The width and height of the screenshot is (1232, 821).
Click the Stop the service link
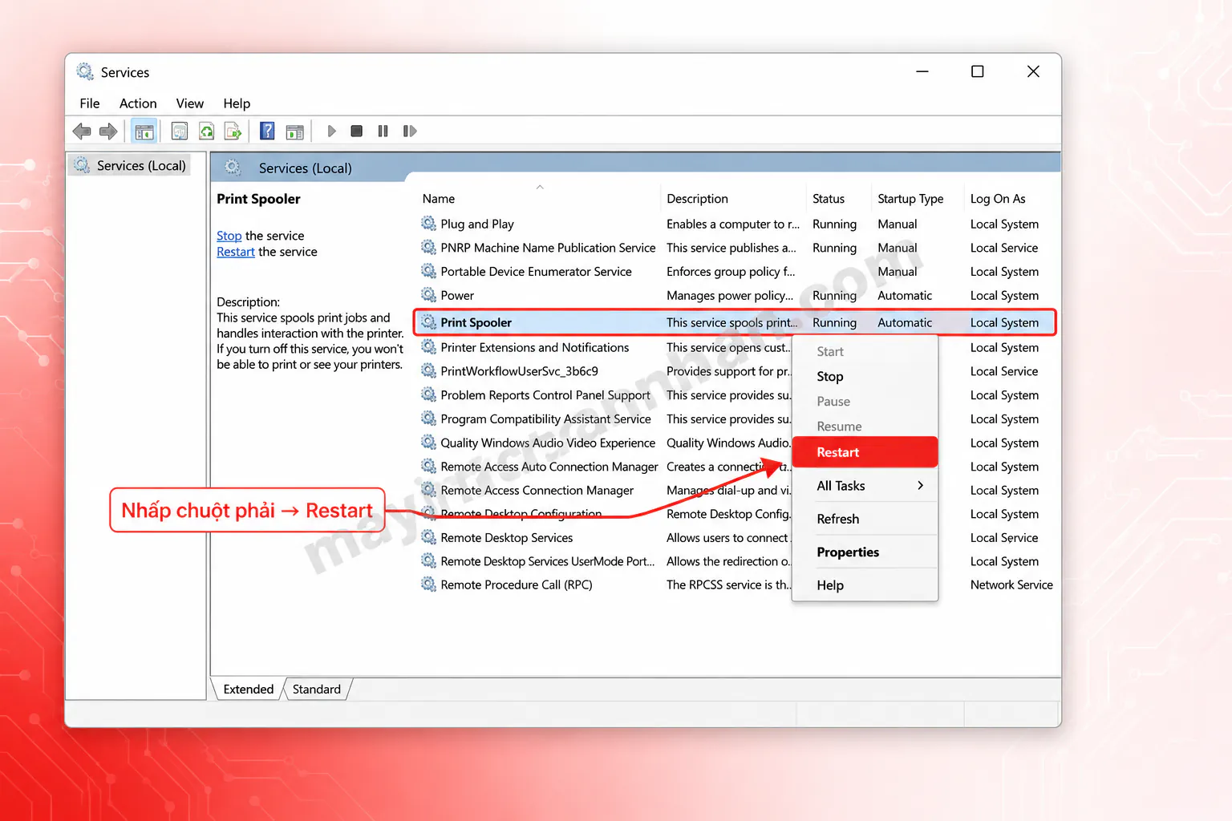pos(229,236)
